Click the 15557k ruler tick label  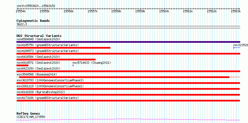point(93,11)
